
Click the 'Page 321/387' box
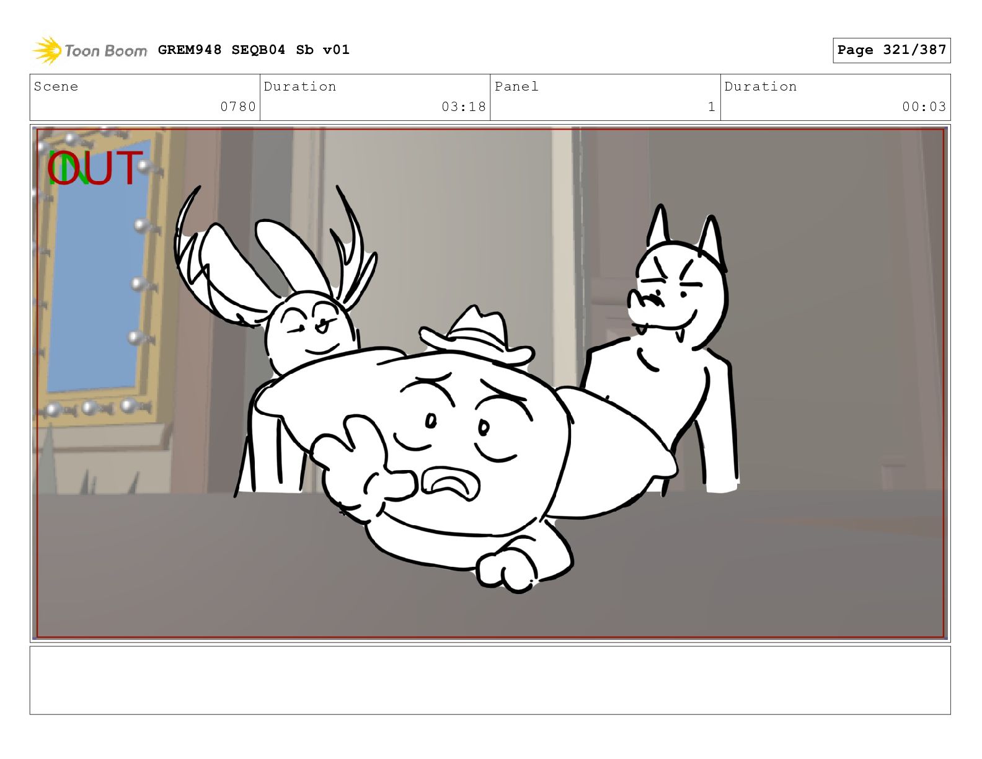[x=891, y=50]
